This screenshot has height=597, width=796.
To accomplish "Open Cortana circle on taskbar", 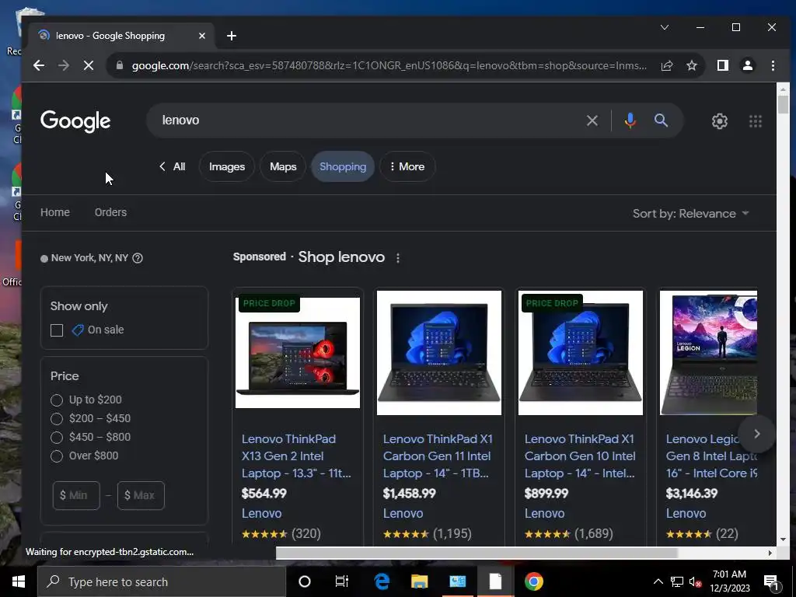I will (304, 581).
